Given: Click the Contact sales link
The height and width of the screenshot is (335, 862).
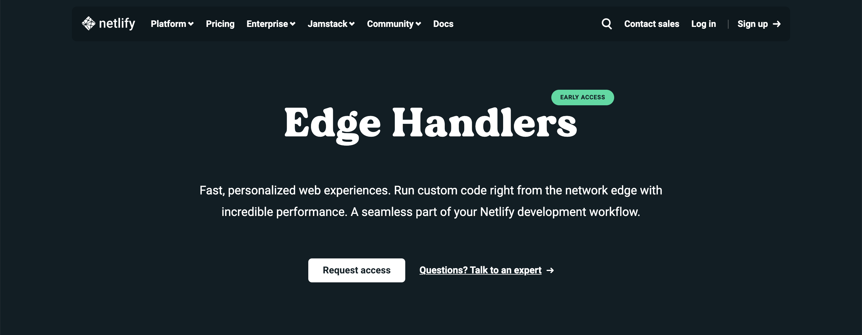Looking at the screenshot, I should coord(652,24).
